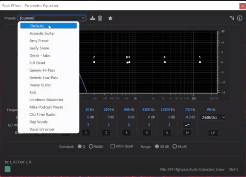The width and height of the screenshot is (246, 177).
Task: Open the channel map editor icon
Action: pyautogui.click(x=232, y=18)
